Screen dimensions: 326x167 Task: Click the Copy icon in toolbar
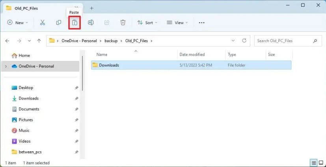click(x=59, y=22)
